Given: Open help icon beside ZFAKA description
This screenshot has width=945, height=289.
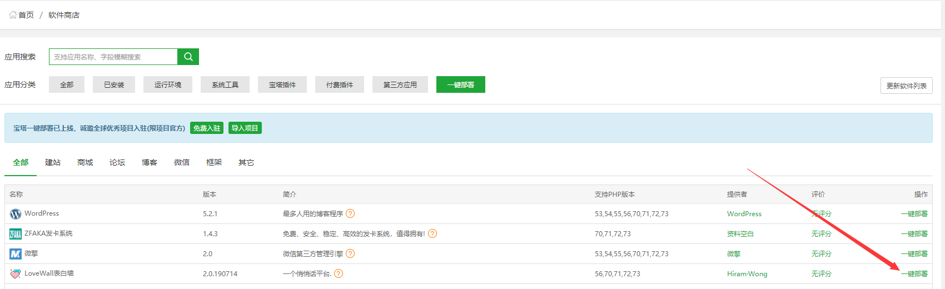Looking at the screenshot, I should click(x=432, y=233).
